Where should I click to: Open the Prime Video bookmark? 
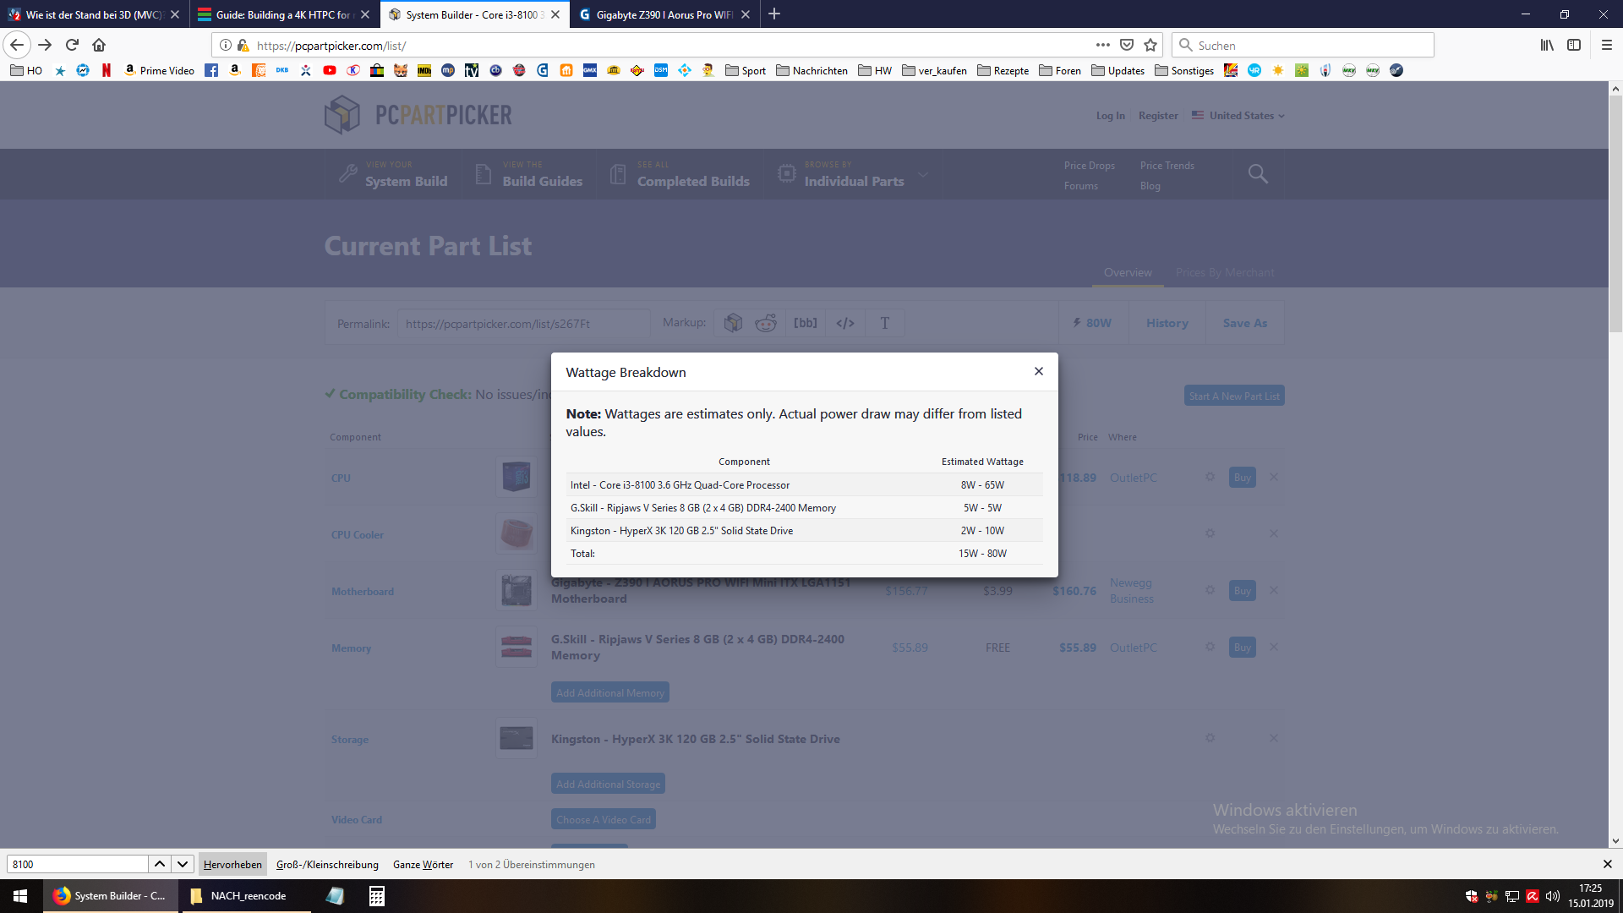159,70
